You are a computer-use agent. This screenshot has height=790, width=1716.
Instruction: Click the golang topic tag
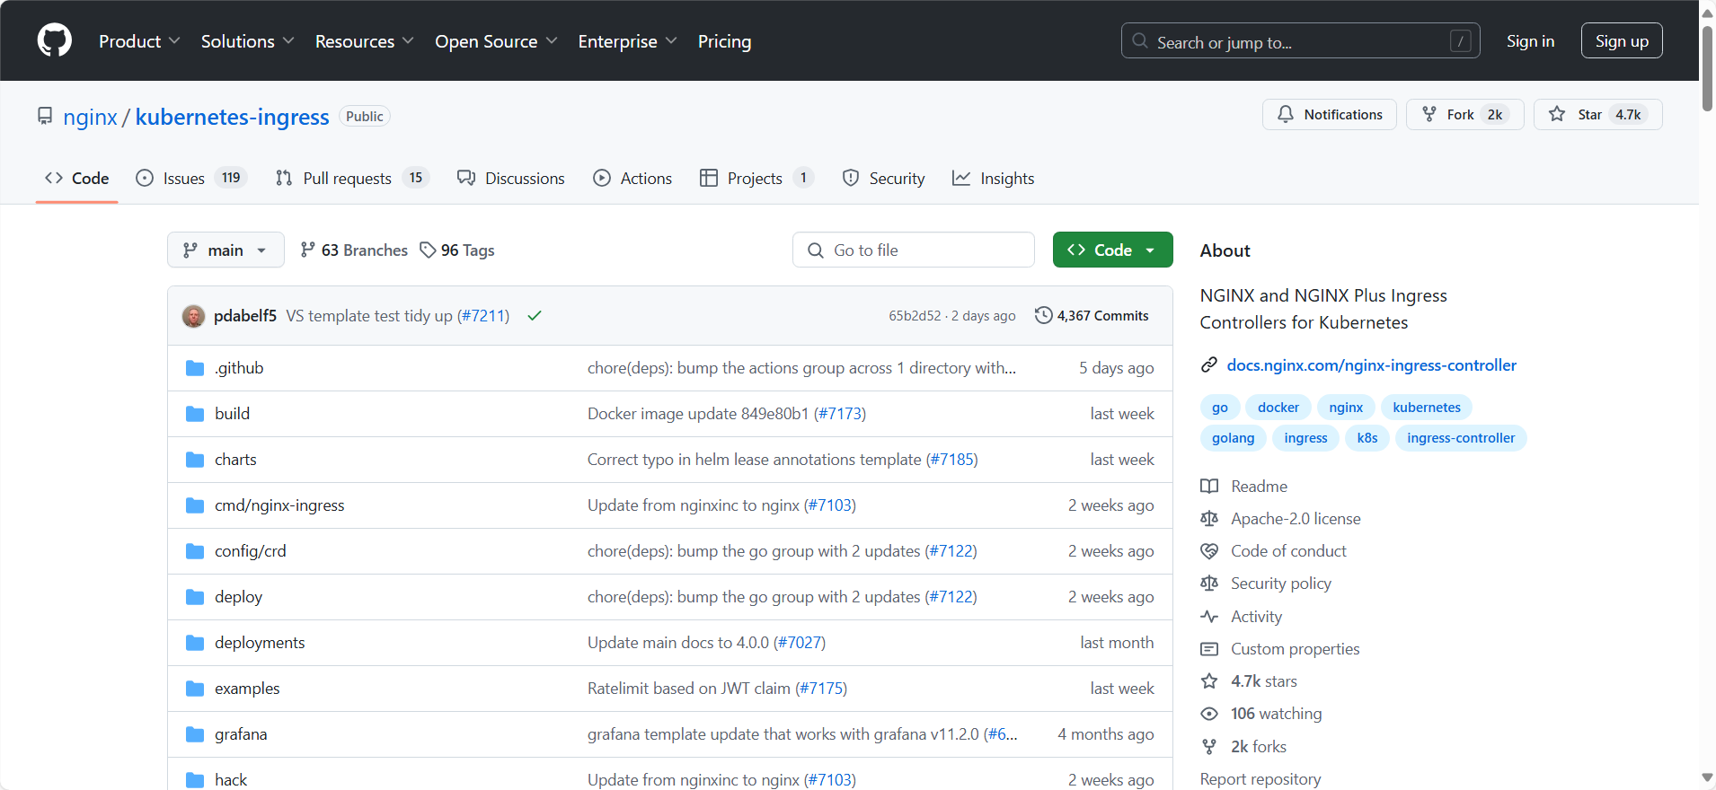(1233, 438)
